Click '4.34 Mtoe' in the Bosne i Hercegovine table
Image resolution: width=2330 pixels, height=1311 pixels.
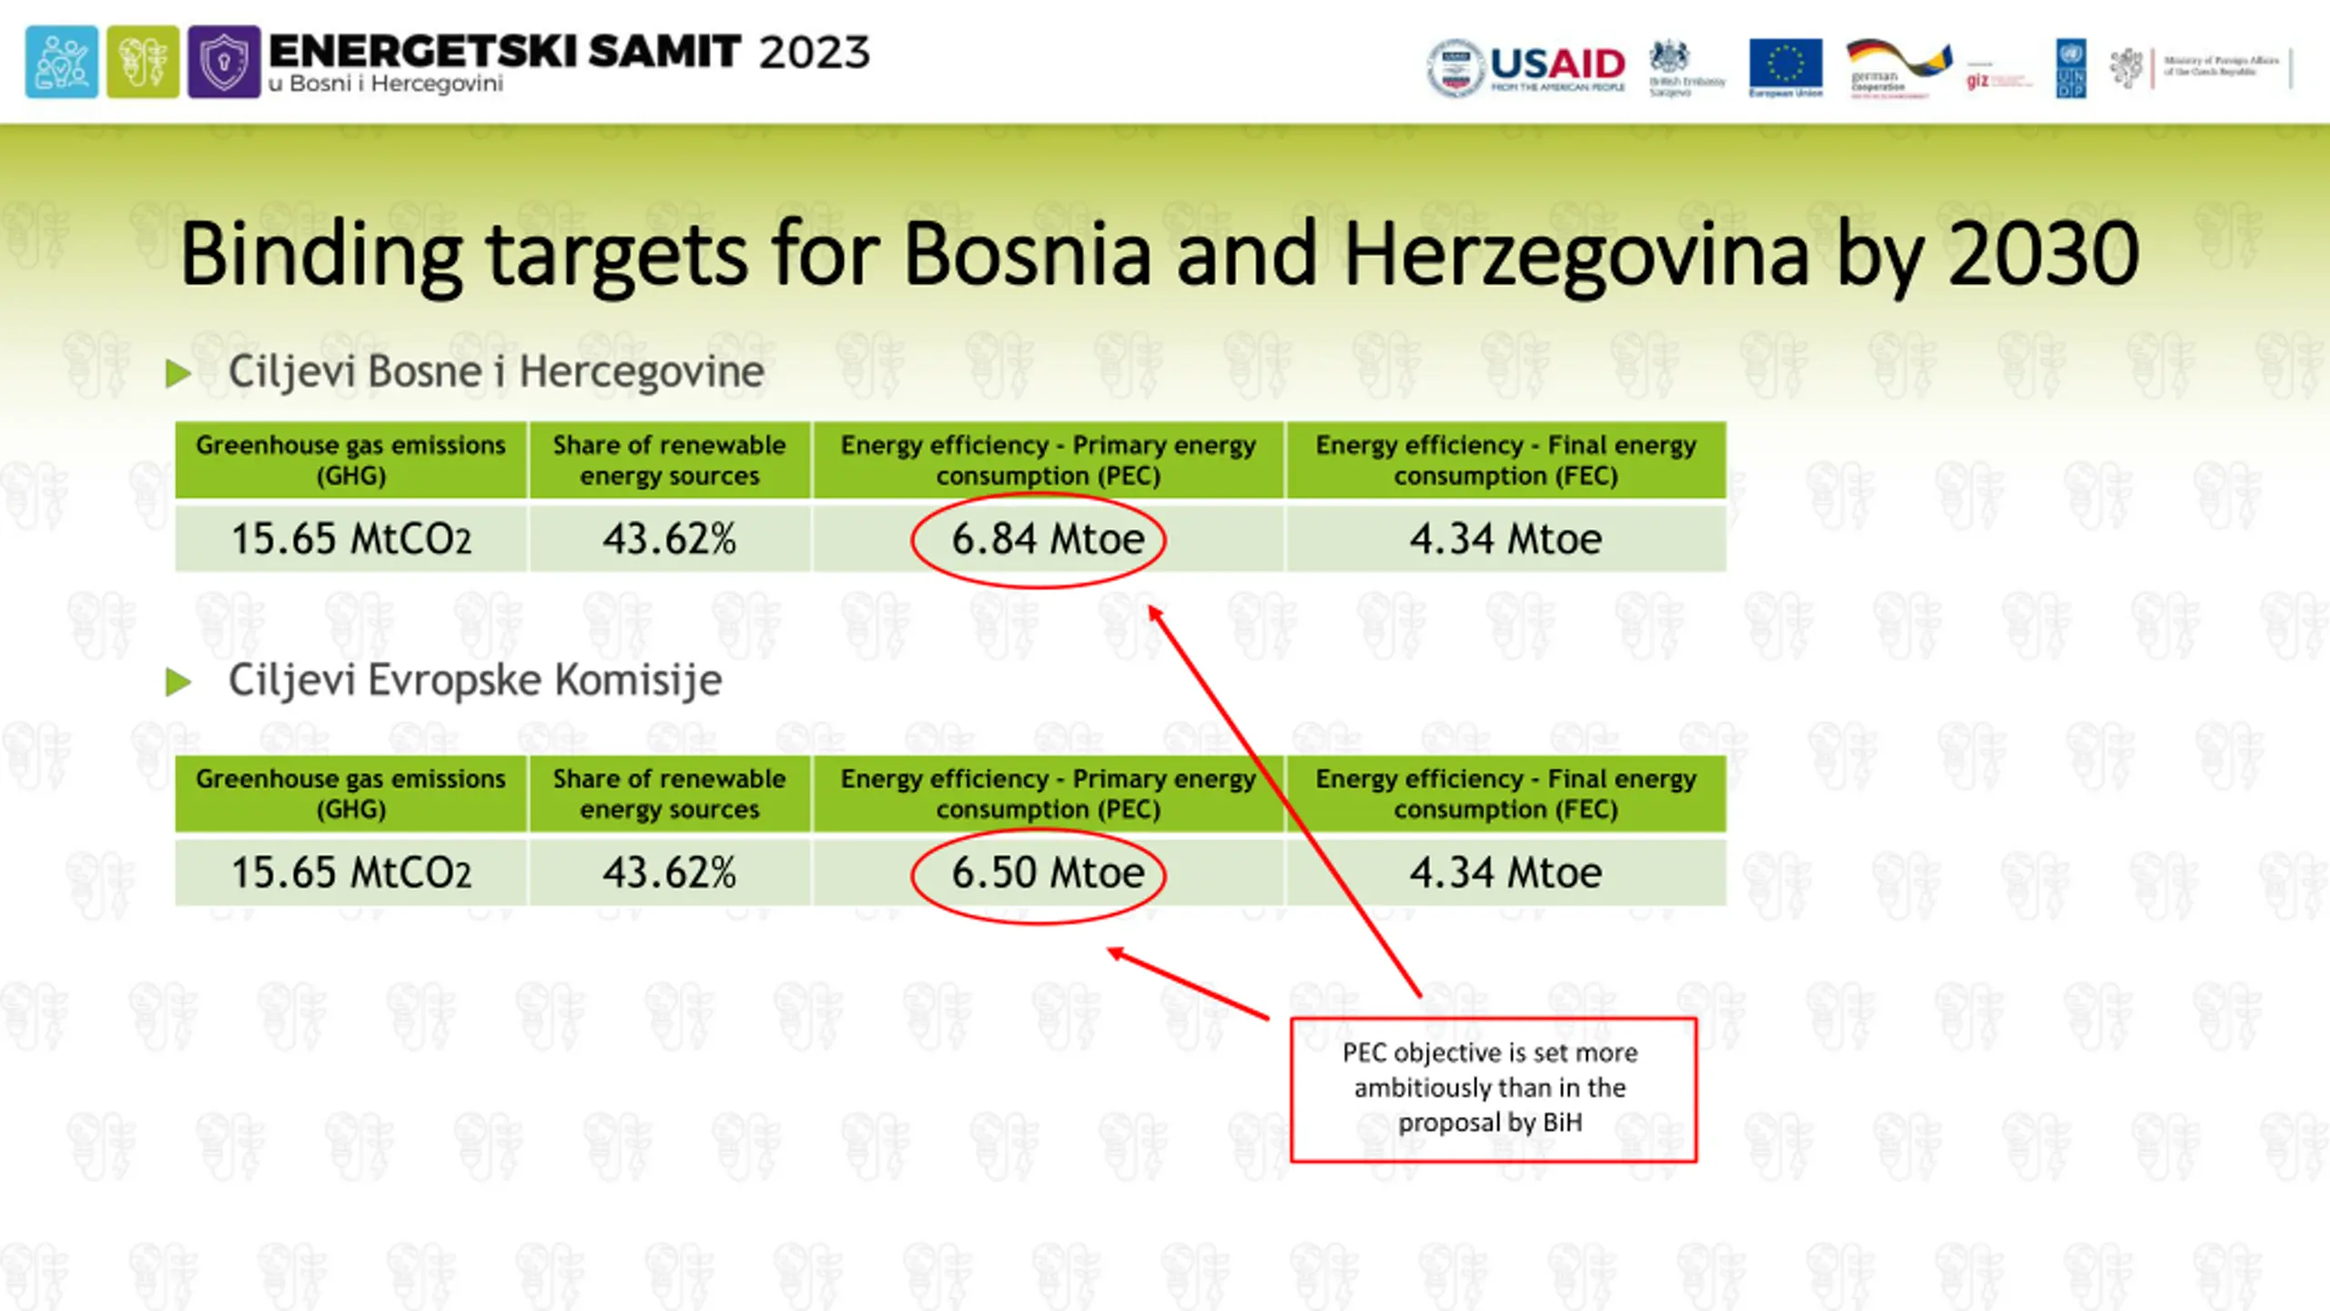pos(1505,539)
